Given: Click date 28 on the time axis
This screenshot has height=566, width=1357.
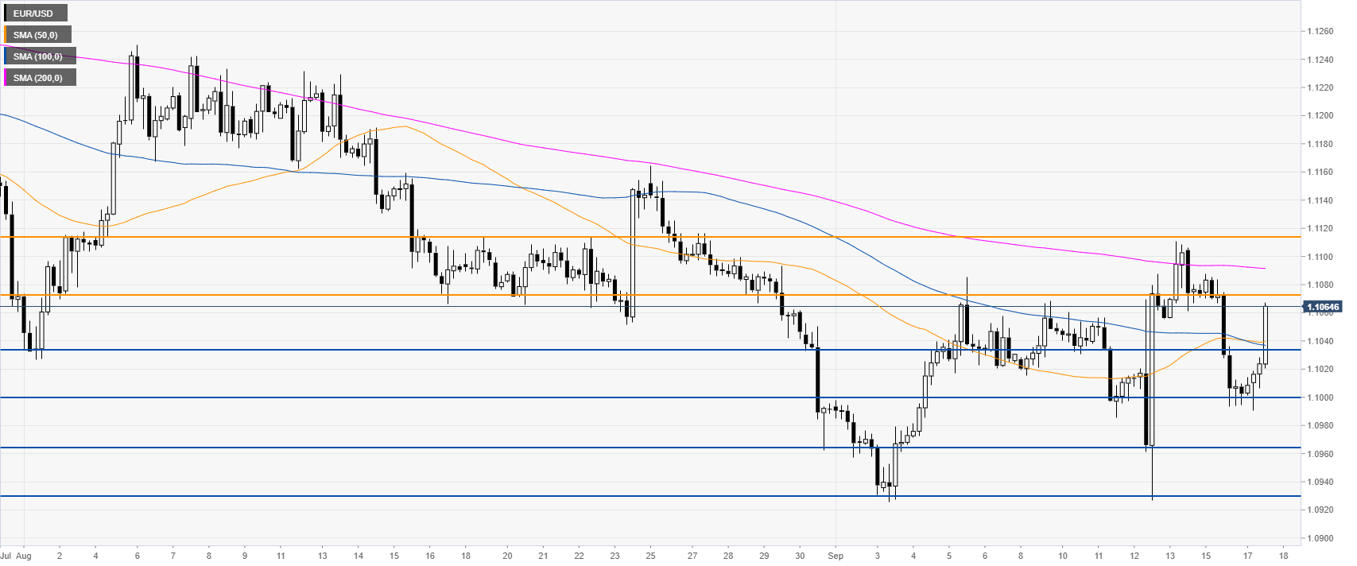Looking at the screenshot, I should [728, 556].
